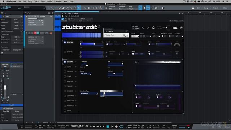Click the lock icon beside DC Offset
231x130 pixels.
click(122, 71)
